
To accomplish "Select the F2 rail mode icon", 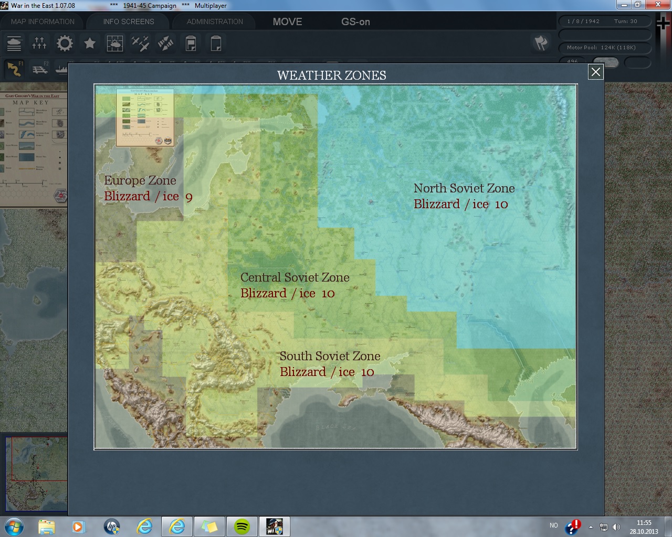I will [x=40, y=69].
